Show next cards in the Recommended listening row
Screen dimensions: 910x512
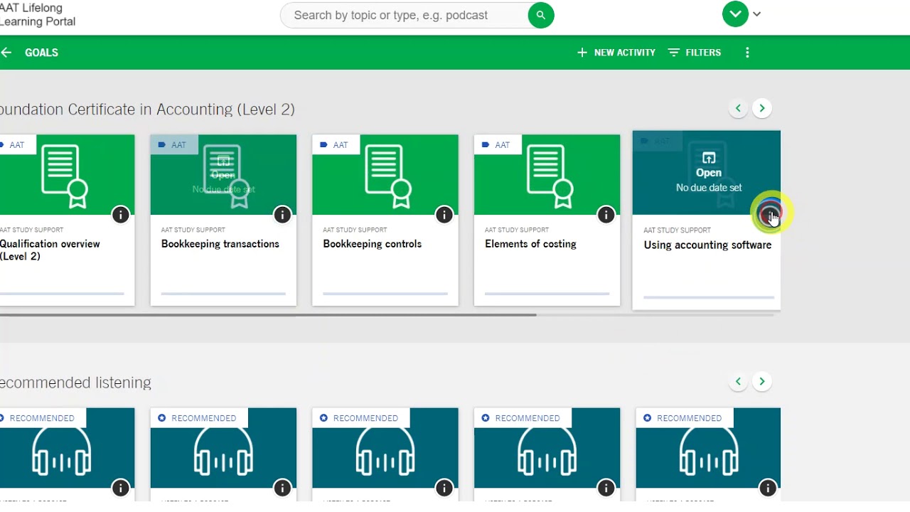(762, 382)
